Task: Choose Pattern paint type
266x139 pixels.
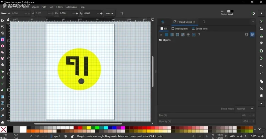Action: tap(188, 35)
